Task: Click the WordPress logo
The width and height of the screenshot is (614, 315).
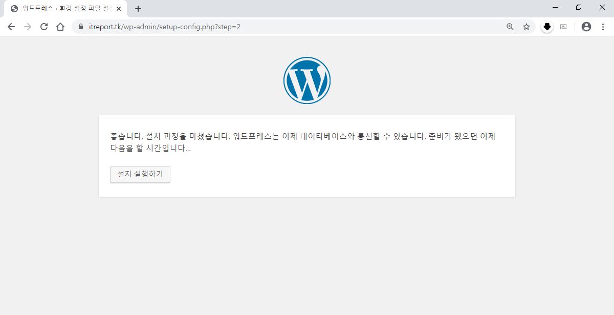Action: click(307, 80)
